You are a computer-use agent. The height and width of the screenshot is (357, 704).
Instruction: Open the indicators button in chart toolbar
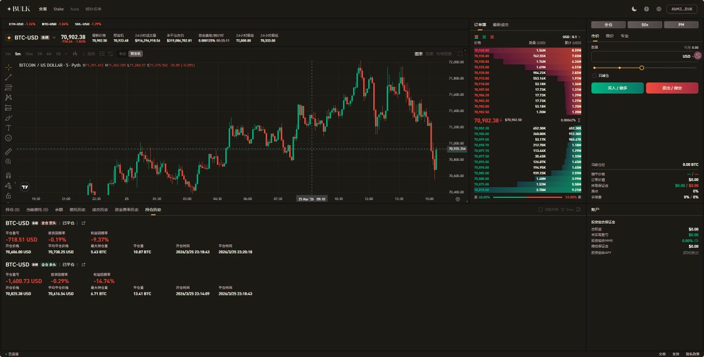click(x=89, y=53)
